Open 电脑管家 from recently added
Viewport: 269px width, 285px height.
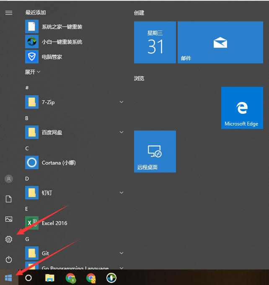[x=52, y=57]
